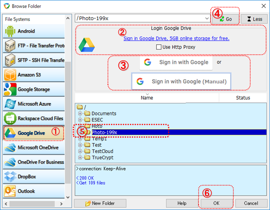270x210 pixels.
Task: Enable the Use Http Proxy checkbox
Action: tap(159, 47)
